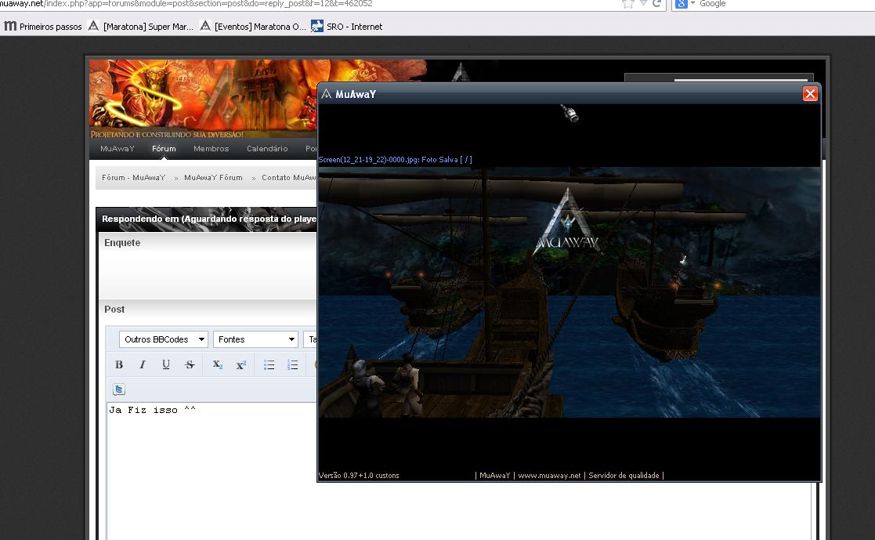This screenshot has height=540, width=875.
Task: Toggle underline formatting button
Action: pyautogui.click(x=166, y=364)
